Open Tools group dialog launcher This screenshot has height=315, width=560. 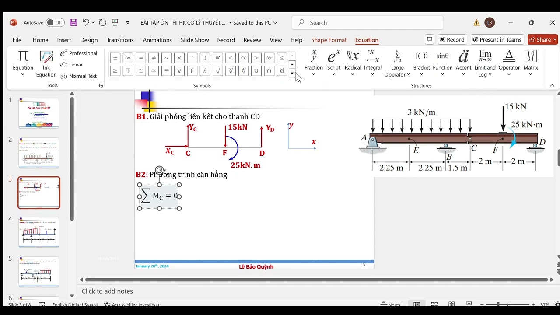click(101, 86)
